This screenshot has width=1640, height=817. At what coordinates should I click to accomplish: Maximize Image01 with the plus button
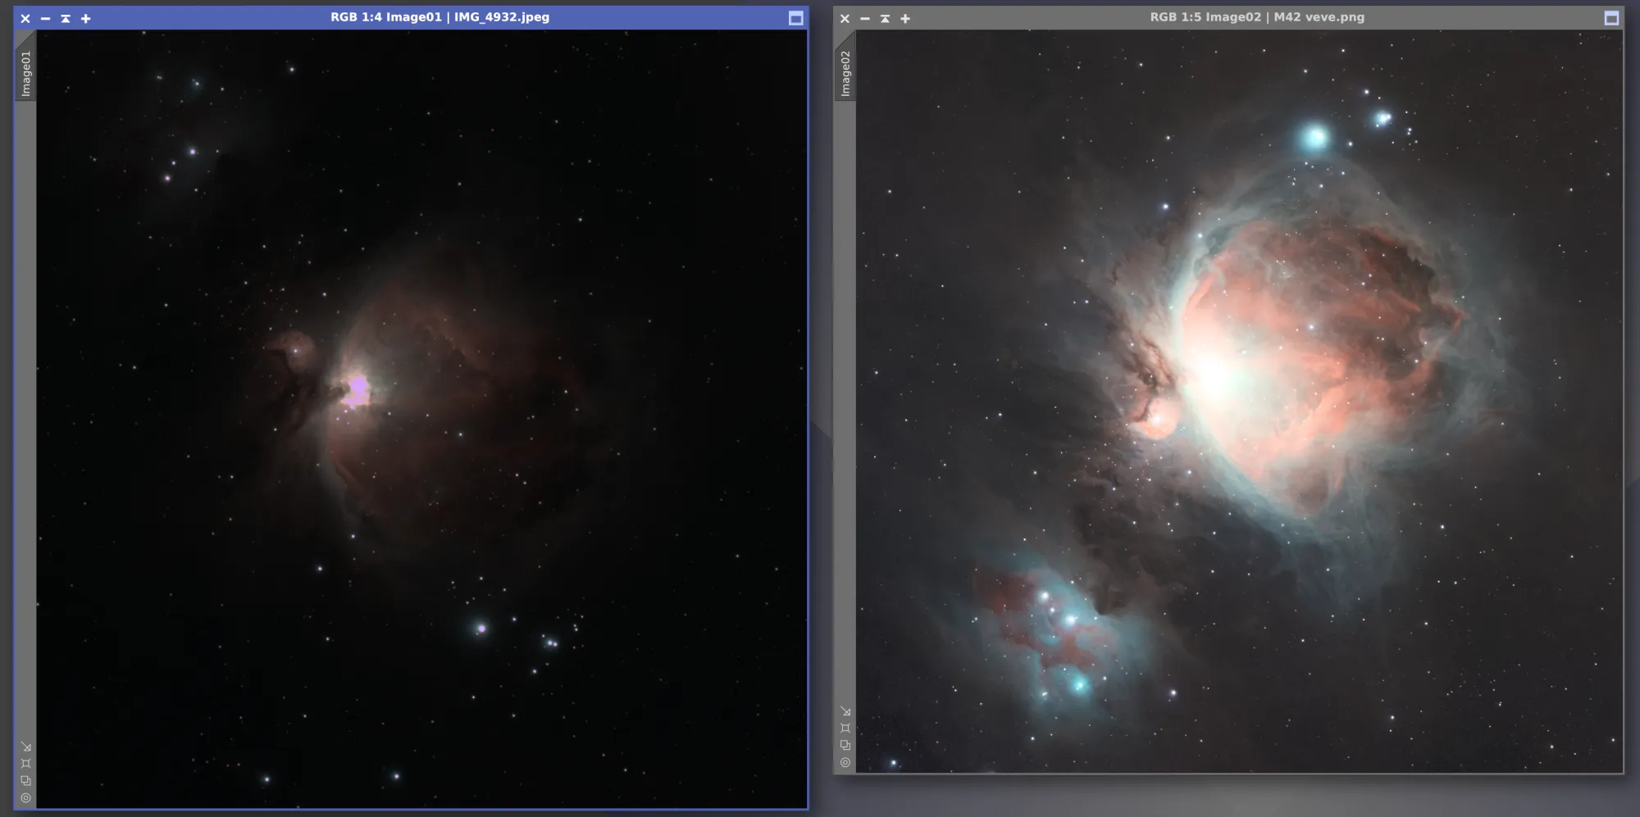85,18
